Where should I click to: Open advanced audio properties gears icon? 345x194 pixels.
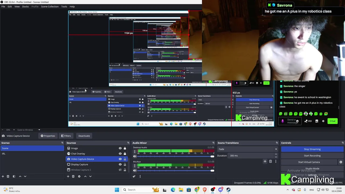(134, 176)
